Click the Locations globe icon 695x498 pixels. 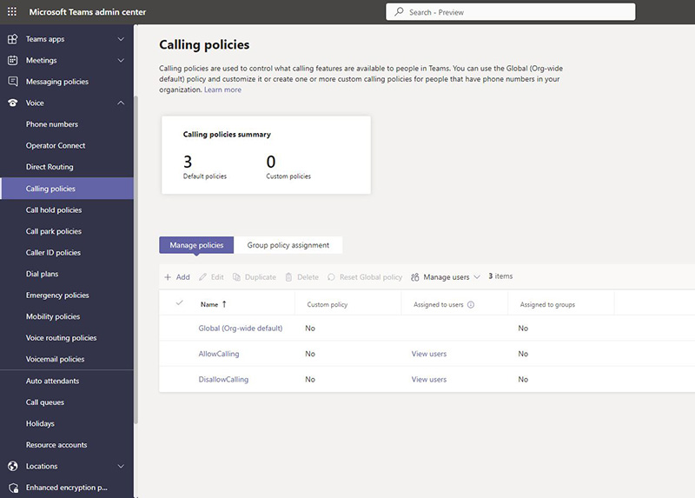click(13, 466)
